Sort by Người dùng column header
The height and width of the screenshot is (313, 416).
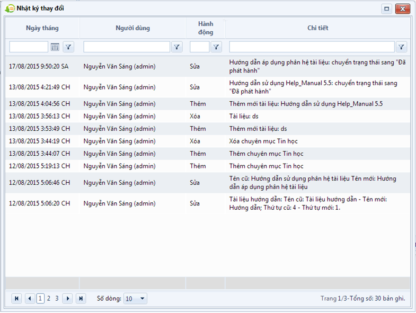coord(132,28)
